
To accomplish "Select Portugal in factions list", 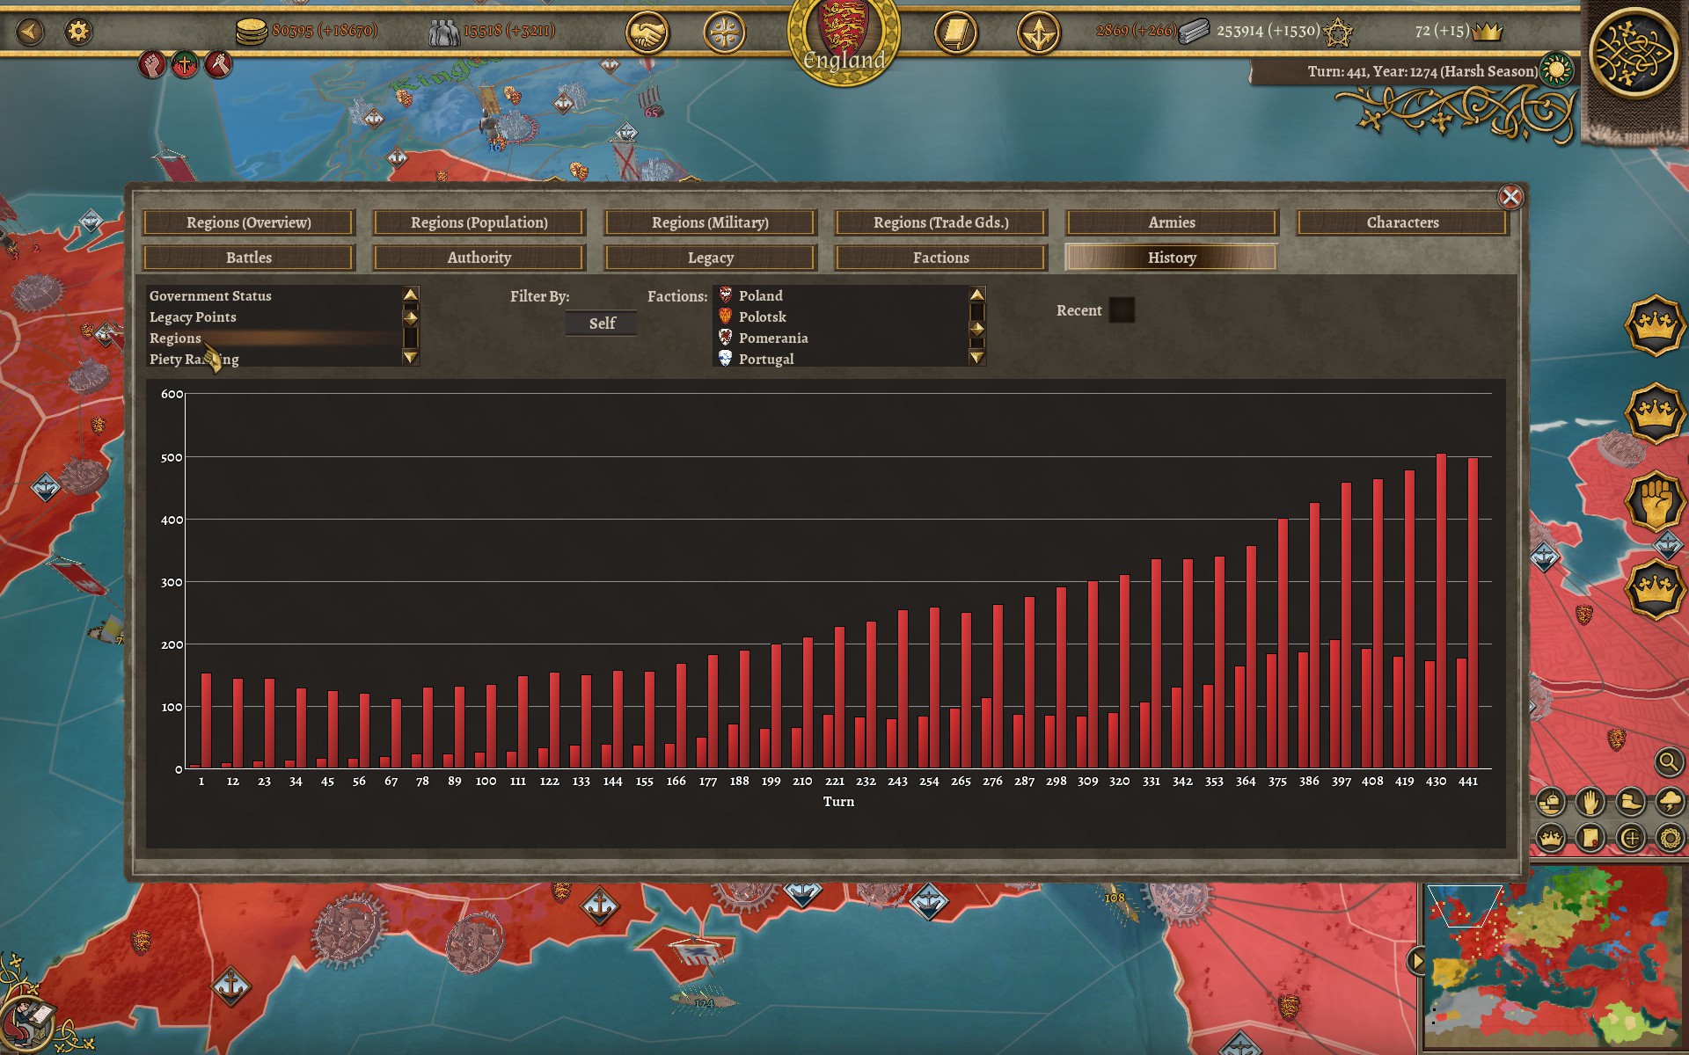I will (x=840, y=359).
